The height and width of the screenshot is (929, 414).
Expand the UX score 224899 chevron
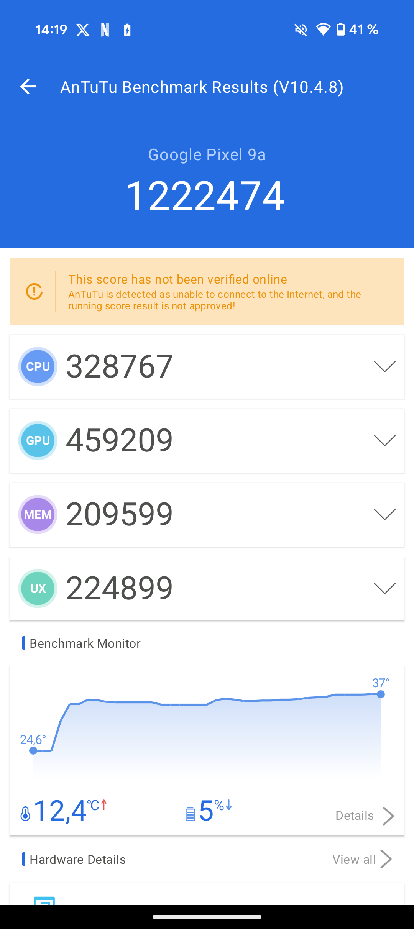(x=384, y=588)
